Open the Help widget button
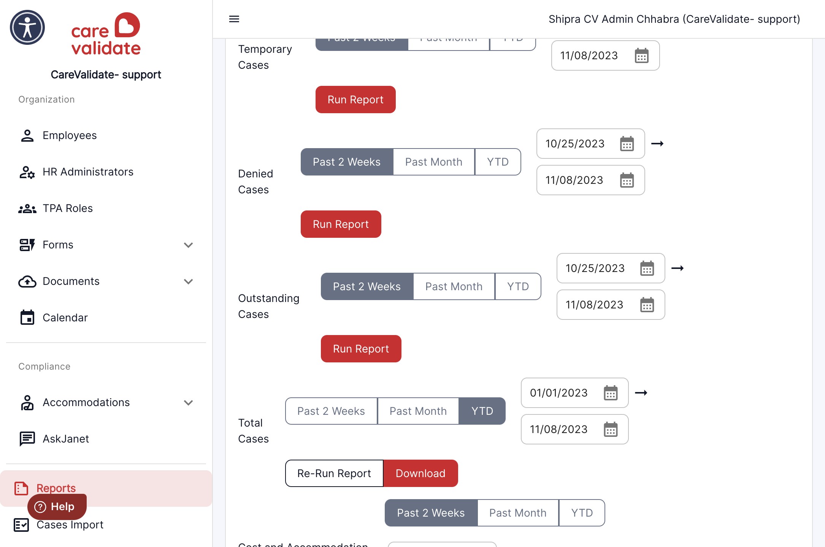The image size is (825, 547). pyautogui.click(x=57, y=507)
